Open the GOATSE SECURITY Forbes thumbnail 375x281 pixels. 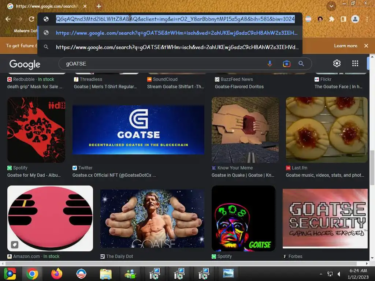click(x=325, y=218)
